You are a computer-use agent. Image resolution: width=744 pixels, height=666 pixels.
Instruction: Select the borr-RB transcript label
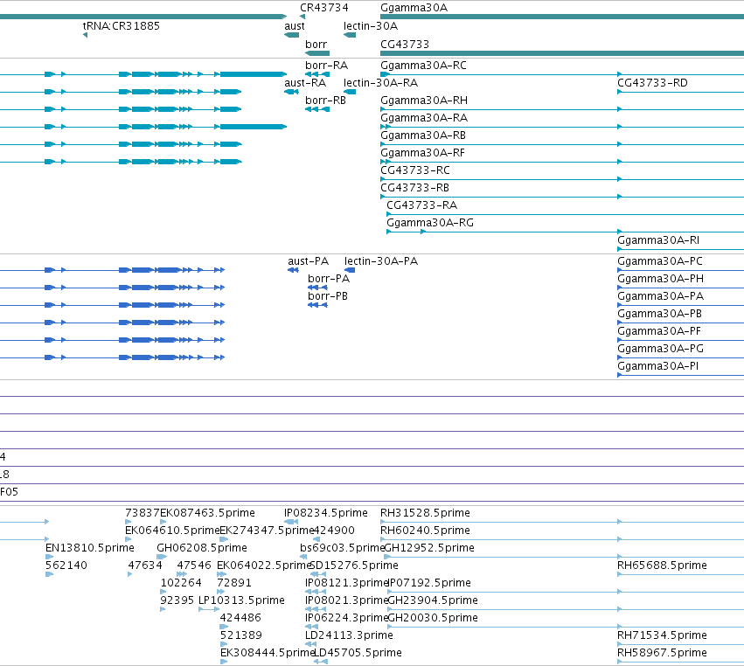(325, 101)
